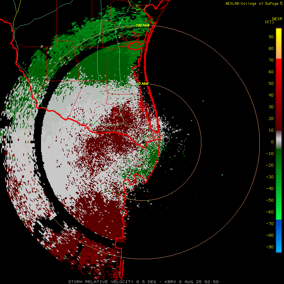This screenshot has width=284, height=284.
Task: Click the black diamond radar site marker
Action: tap(143, 142)
